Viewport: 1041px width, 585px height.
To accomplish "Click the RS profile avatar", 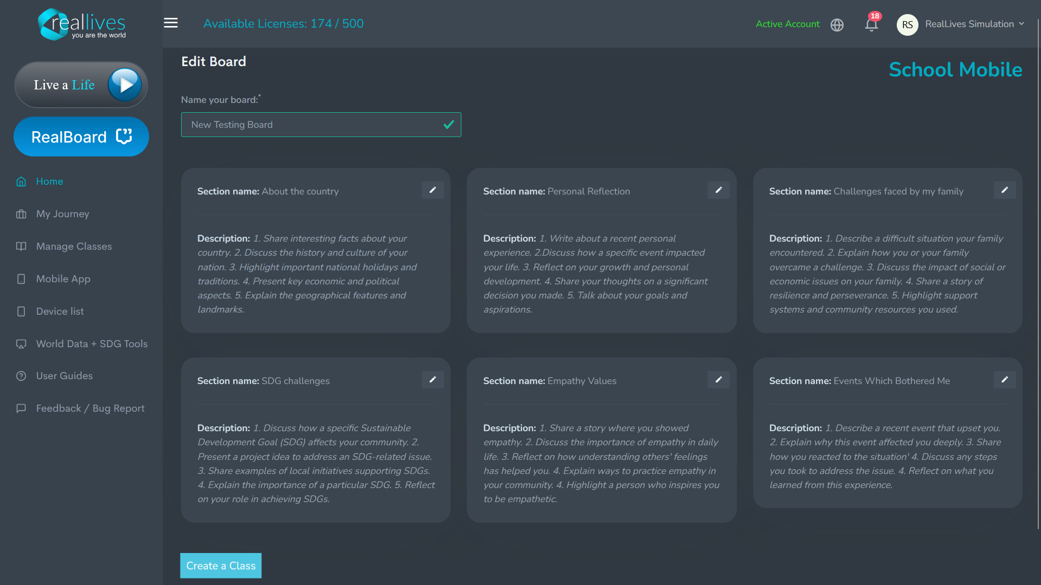I will click(x=908, y=24).
